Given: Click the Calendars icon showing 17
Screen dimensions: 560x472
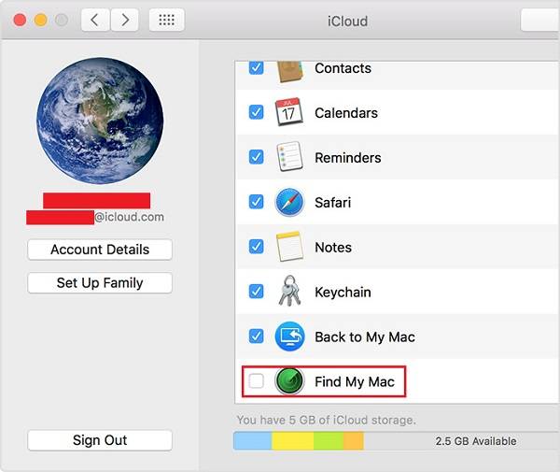Looking at the screenshot, I should [x=289, y=112].
